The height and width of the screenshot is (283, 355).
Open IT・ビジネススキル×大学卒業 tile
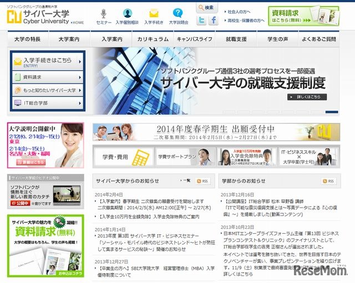click(x=308, y=157)
